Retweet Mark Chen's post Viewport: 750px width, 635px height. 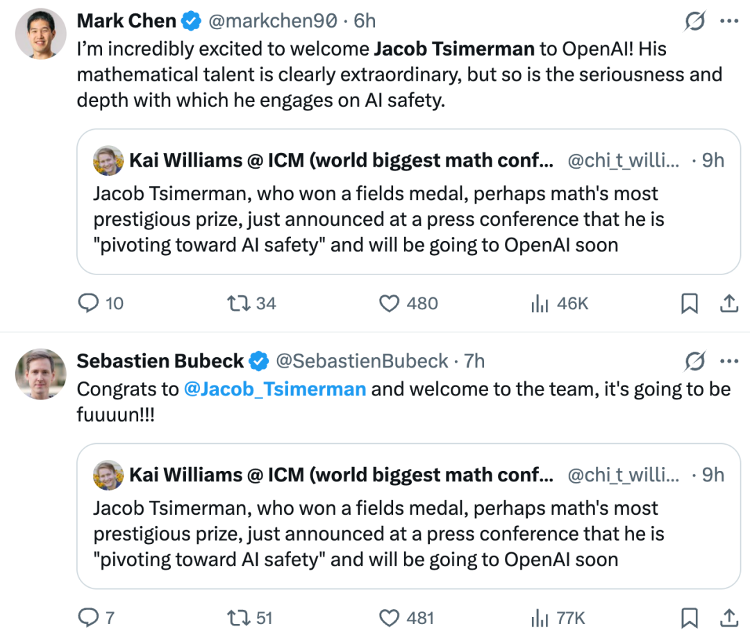(x=251, y=304)
